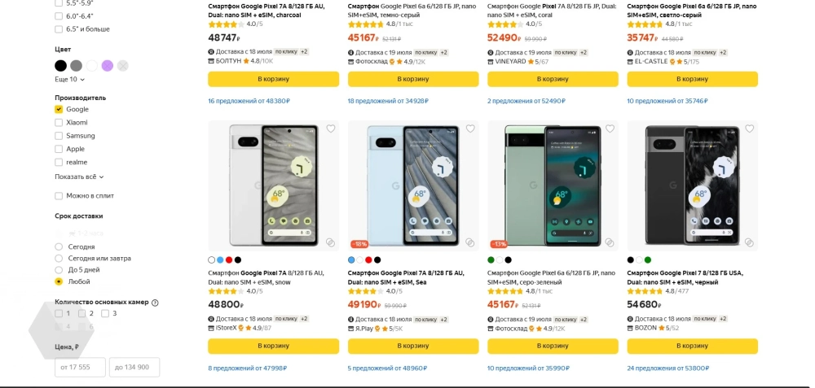This screenshot has height=388, width=815.
Task: Check the Можно в сплит option
Action: click(59, 196)
